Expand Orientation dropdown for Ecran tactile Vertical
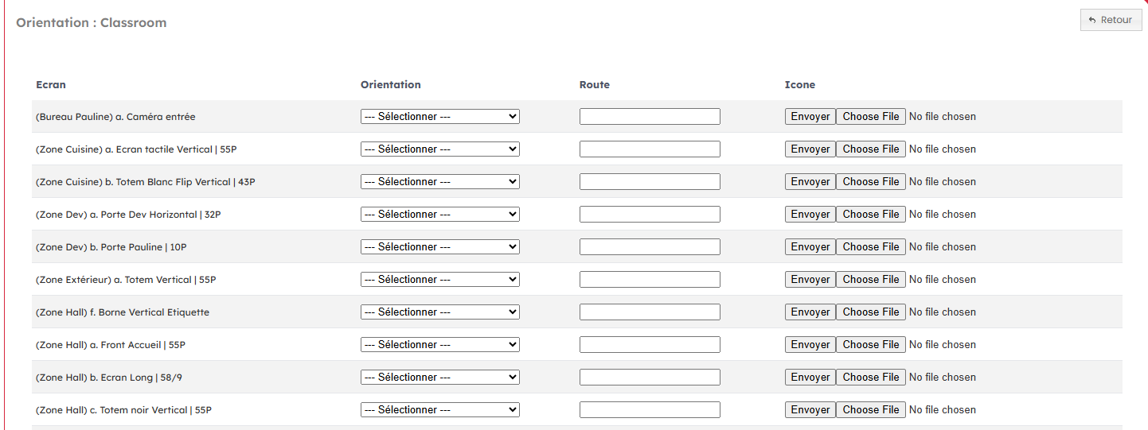 pyautogui.click(x=439, y=149)
